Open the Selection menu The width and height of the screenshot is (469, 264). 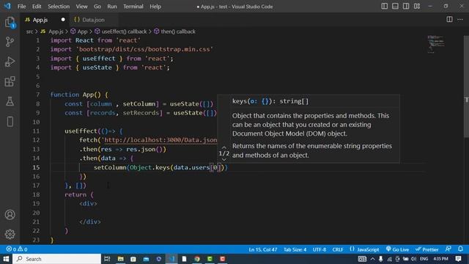(x=59, y=7)
